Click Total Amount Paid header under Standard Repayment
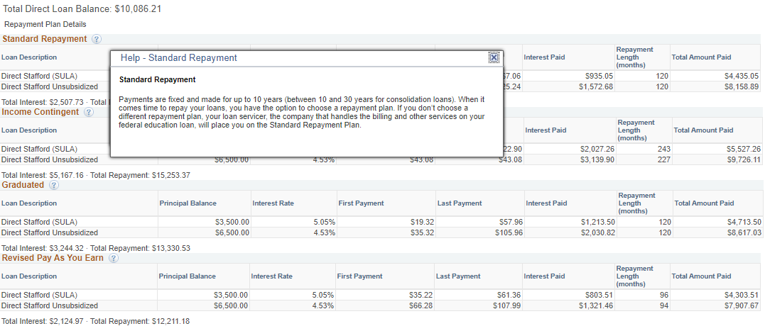 [x=701, y=57]
